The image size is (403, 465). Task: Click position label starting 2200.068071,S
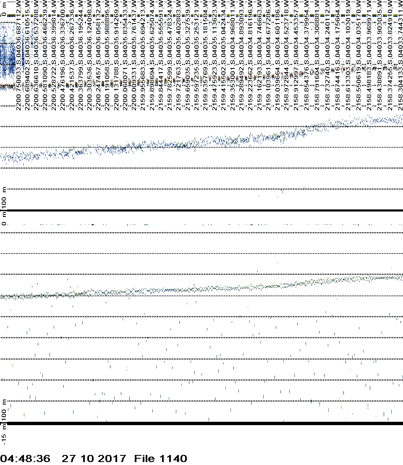(125, 55)
